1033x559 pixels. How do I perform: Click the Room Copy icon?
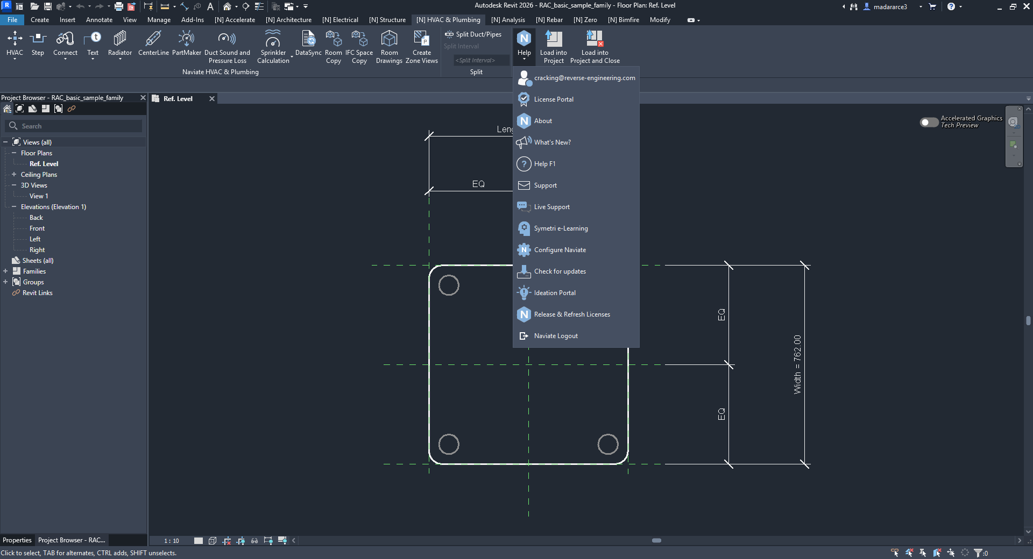[x=334, y=47]
